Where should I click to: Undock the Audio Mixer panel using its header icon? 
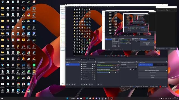pyautogui.click(x=119, y=62)
